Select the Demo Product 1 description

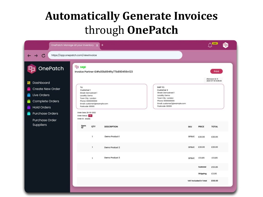(x=112, y=136)
